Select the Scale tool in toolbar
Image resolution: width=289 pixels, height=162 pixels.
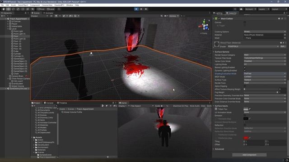coord(18,9)
